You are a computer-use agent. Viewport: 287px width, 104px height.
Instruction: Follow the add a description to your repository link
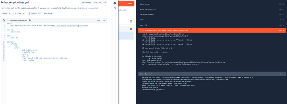pyautogui.click(x=86, y=8)
